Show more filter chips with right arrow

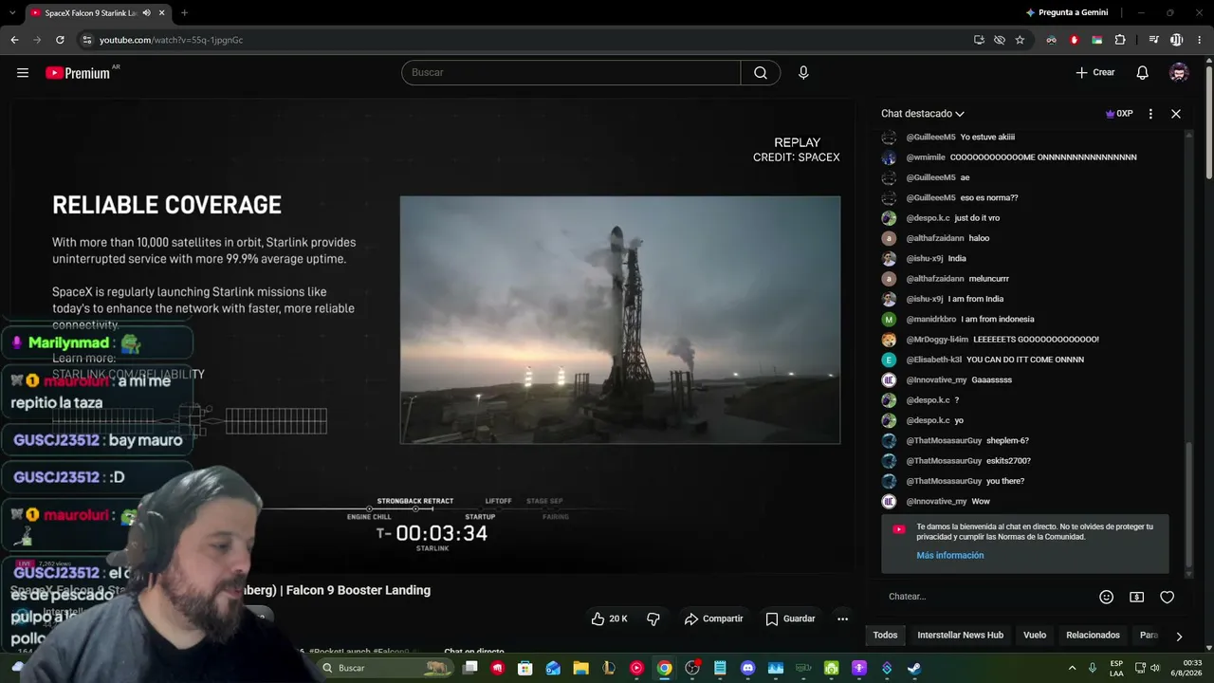pyautogui.click(x=1179, y=637)
